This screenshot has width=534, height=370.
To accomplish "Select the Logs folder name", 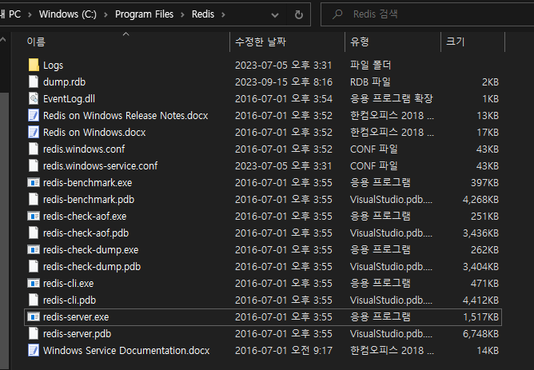I will [53, 65].
